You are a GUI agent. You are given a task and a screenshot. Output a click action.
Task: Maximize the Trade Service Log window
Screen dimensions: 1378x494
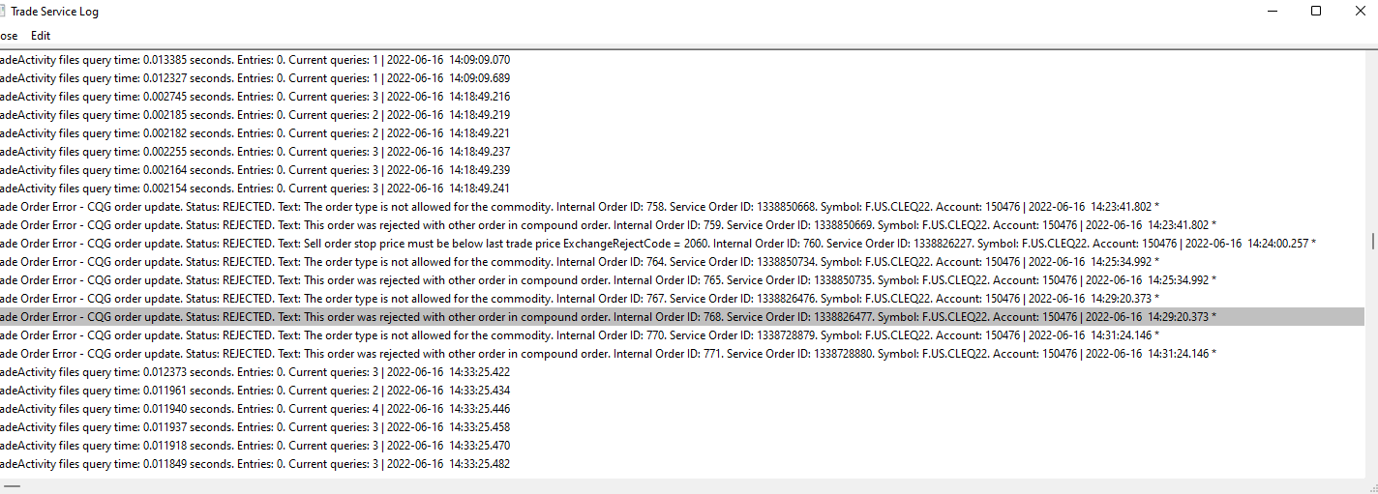pos(1315,12)
